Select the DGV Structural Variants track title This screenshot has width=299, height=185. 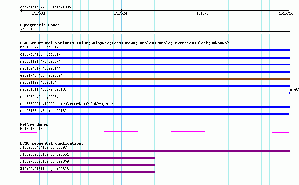tap(125, 43)
